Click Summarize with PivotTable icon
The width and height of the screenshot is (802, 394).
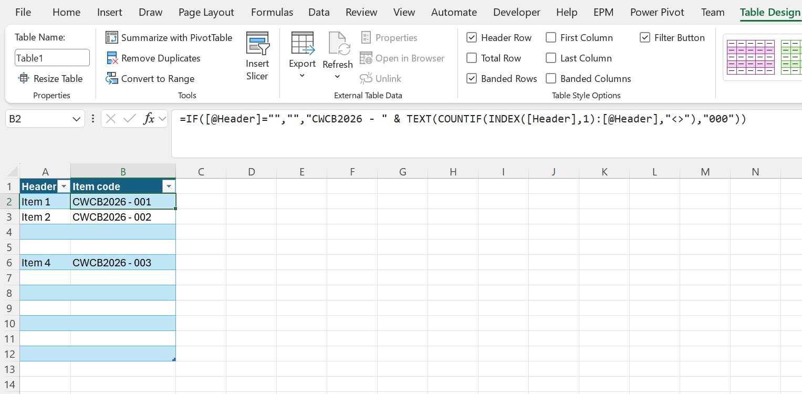click(x=112, y=37)
